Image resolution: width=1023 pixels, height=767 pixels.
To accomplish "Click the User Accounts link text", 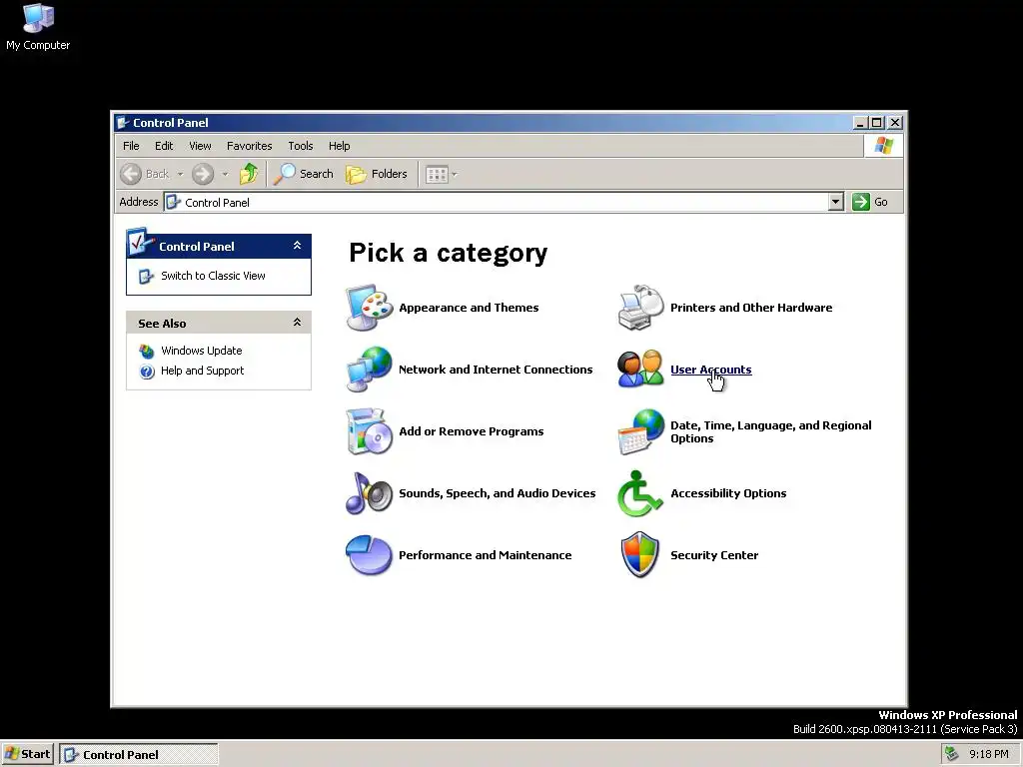I will 711,370.
